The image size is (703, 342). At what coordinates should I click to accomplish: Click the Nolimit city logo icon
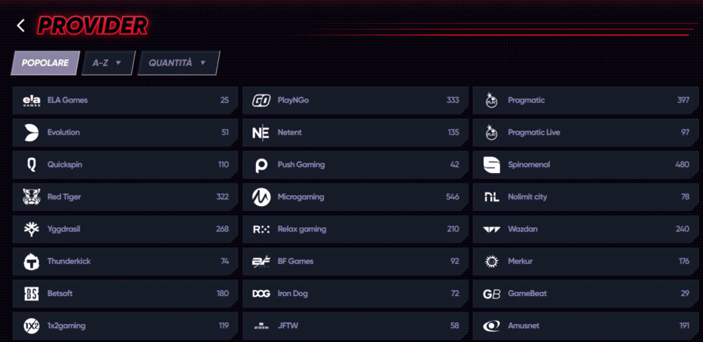492,197
